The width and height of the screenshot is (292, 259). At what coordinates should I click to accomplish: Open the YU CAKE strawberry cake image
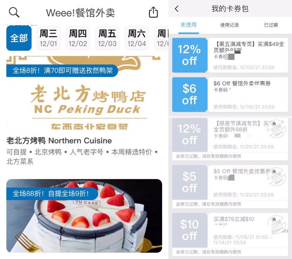click(84, 216)
